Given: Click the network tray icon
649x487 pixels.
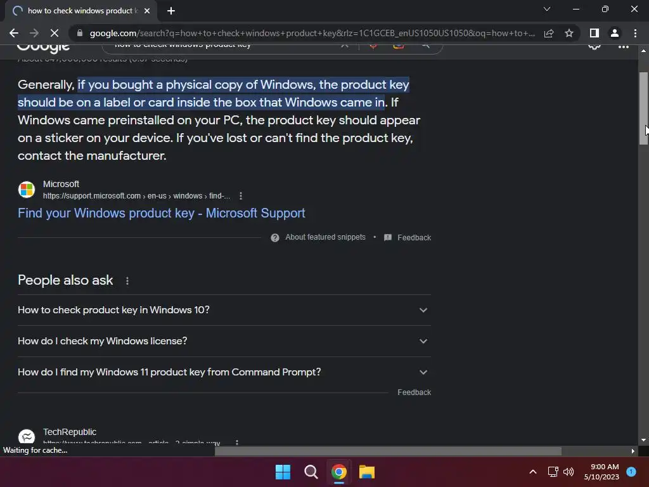Looking at the screenshot, I should (x=553, y=472).
